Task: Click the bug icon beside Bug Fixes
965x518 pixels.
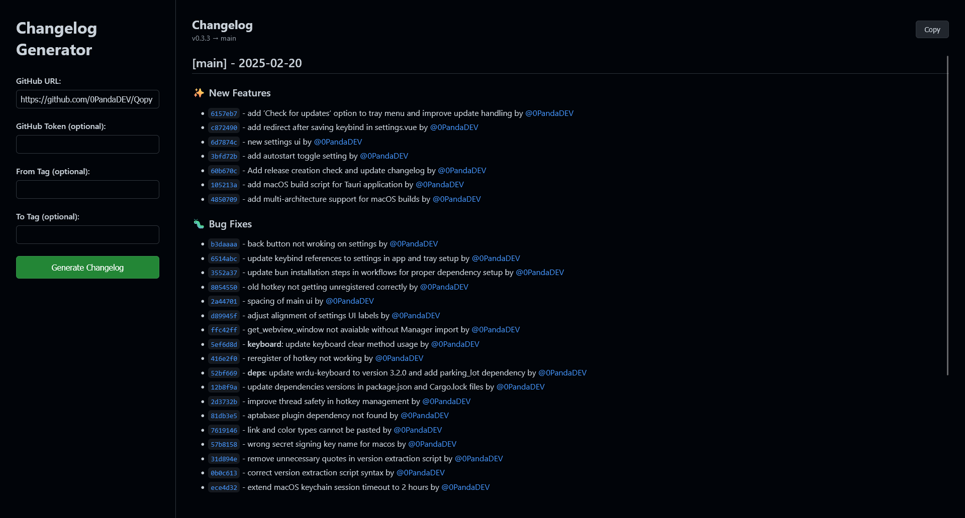Action: 199,224
